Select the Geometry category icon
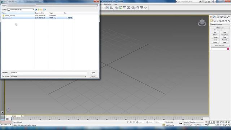 pos(212,21)
